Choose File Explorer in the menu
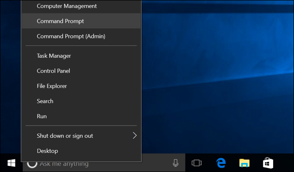The image size is (294, 172). point(81,86)
